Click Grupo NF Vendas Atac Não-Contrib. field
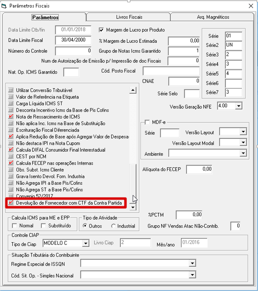 click(x=235, y=226)
